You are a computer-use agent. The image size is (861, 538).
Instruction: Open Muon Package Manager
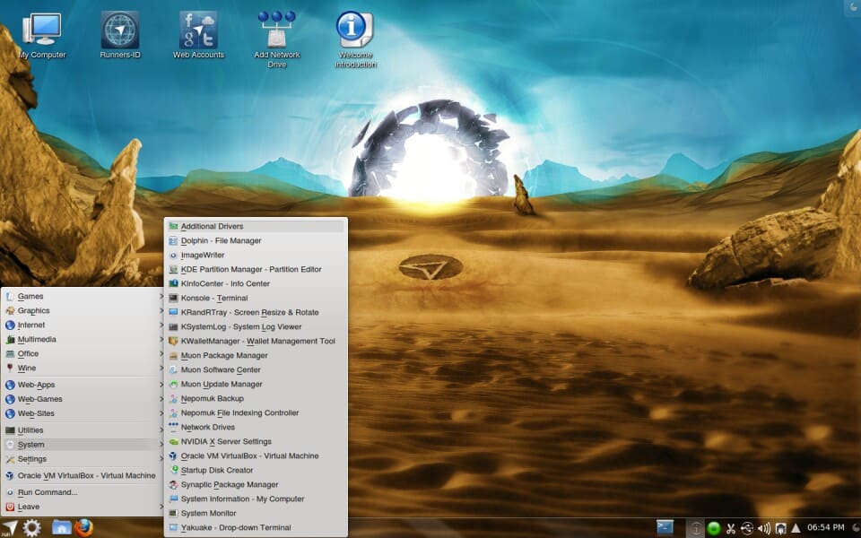pos(256,355)
